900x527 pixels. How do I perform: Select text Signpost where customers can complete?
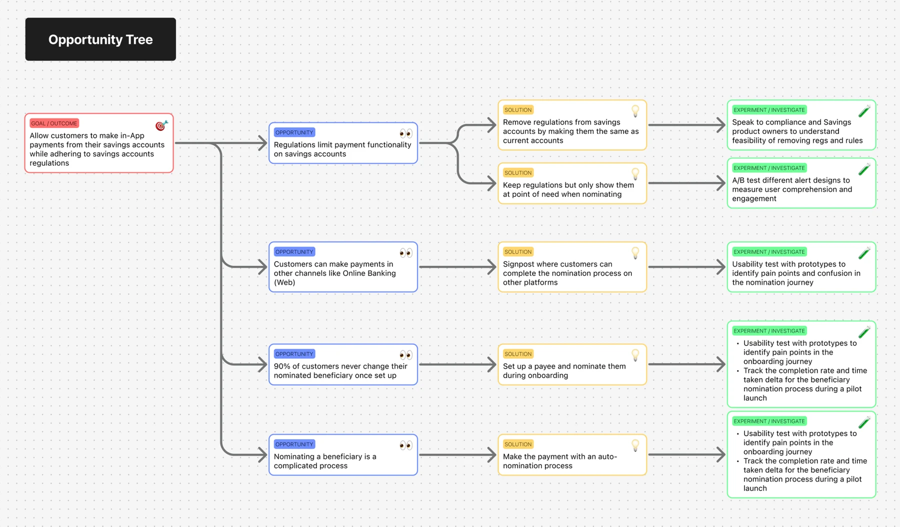567,273
